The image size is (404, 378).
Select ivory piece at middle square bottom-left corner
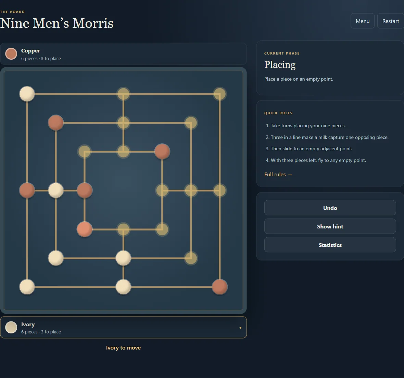coord(56,258)
